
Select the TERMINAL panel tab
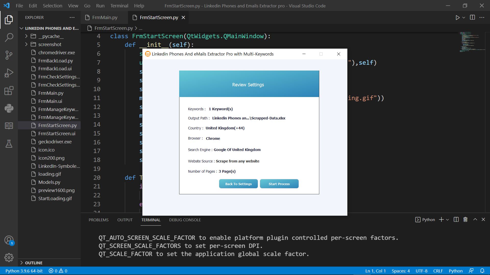tap(151, 220)
